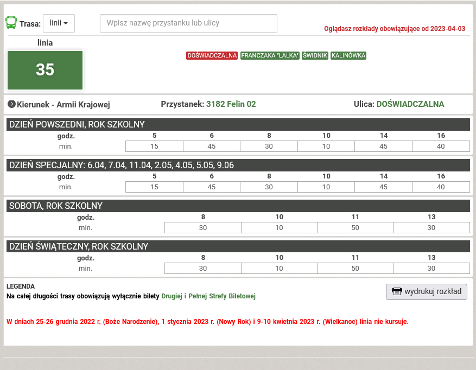Screen dimensions: 476x370
Task: Select the ŚWIDNIK tag
Action: coord(315,56)
